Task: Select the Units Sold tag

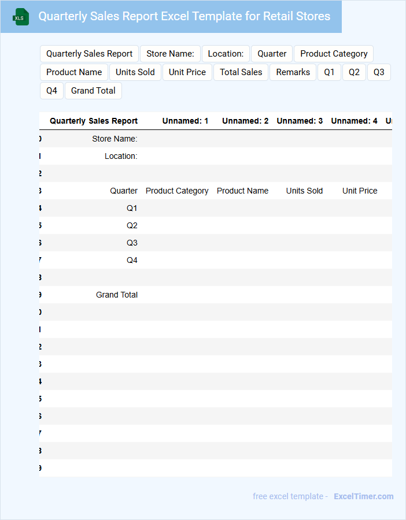Action: (135, 72)
